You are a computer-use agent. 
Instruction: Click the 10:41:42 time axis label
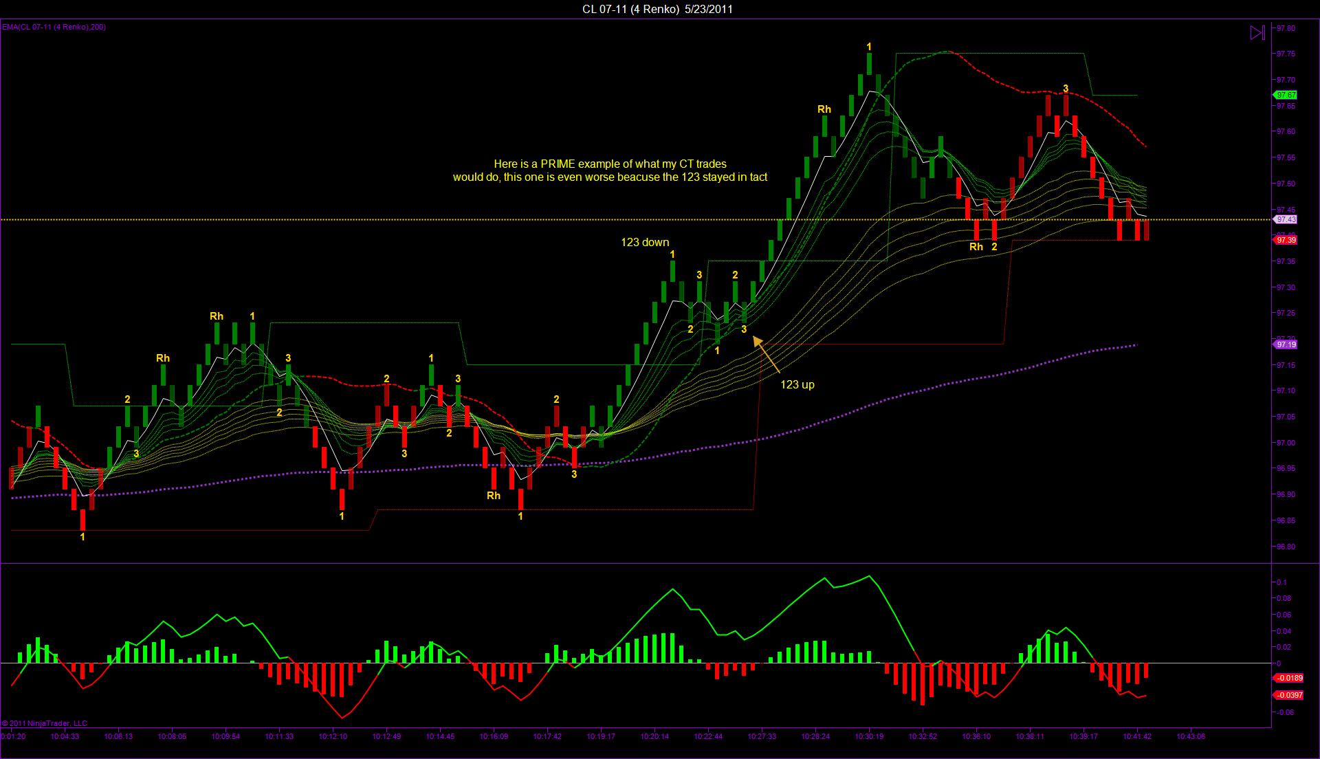pyautogui.click(x=1137, y=736)
